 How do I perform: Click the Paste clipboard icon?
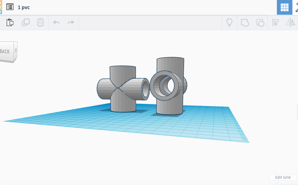tap(10, 23)
